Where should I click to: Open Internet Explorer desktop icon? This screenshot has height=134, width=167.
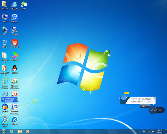point(5,81)
